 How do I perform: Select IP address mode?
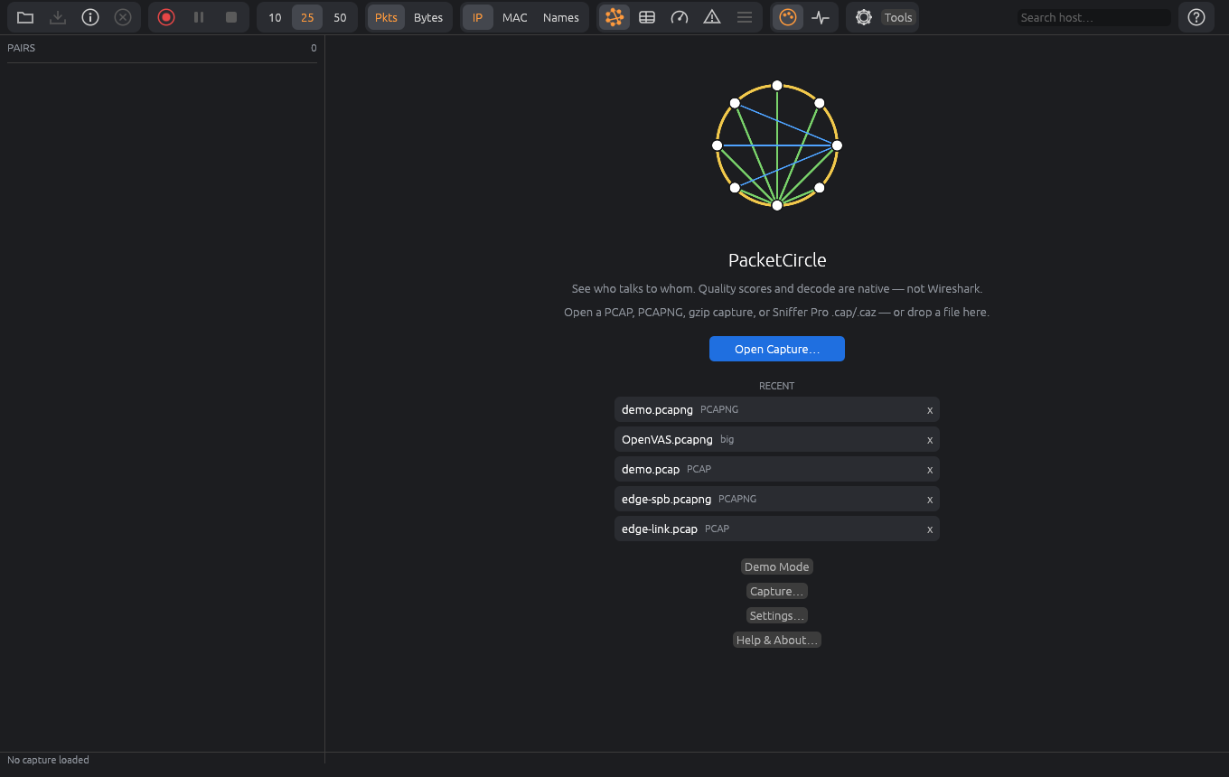(478, 17)
